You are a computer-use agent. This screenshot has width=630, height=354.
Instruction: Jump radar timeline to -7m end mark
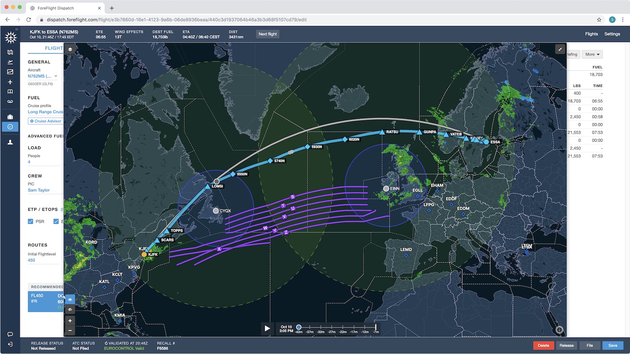(x=376, y=327)
